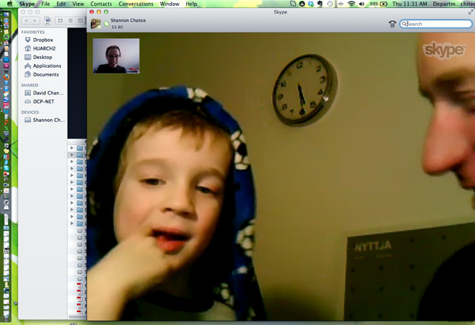Open the Conversations menu
This screenshot has height=325, width=475.
tap(135, 4)
